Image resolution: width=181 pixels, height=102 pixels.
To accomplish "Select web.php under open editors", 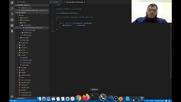I will (x=24, y=8).
